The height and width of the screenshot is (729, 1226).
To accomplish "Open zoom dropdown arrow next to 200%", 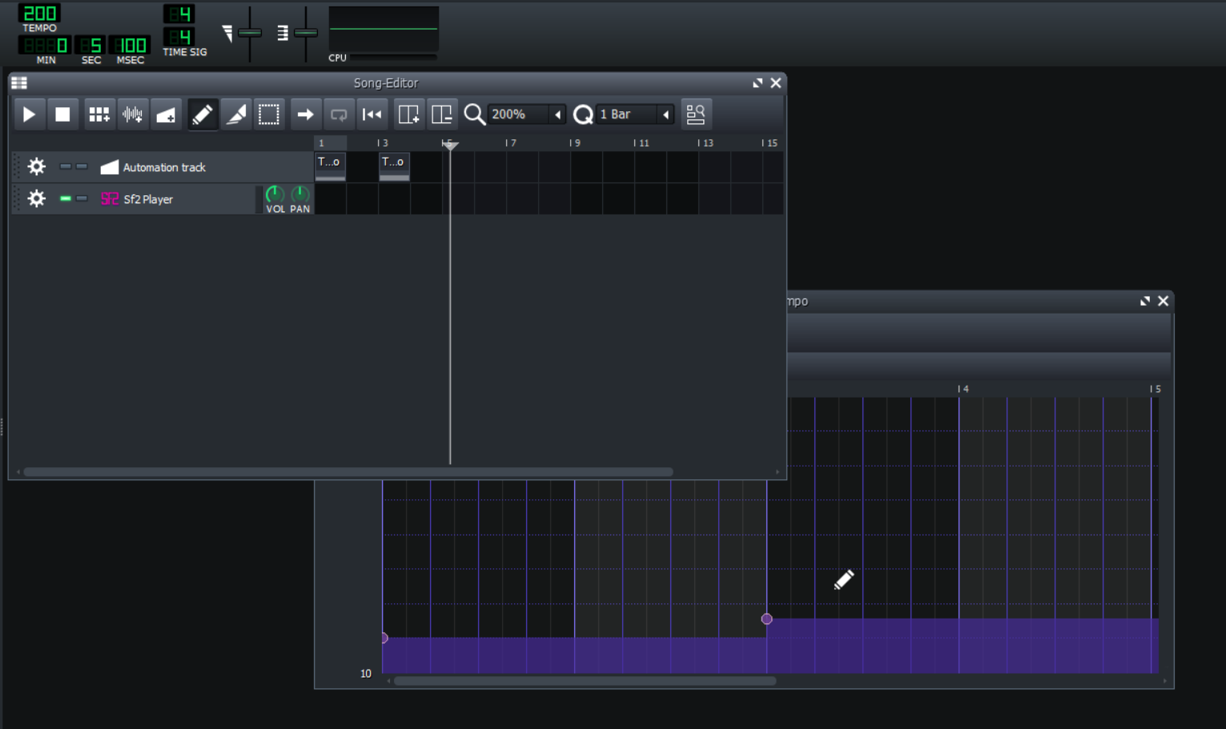I will [558, 114].
